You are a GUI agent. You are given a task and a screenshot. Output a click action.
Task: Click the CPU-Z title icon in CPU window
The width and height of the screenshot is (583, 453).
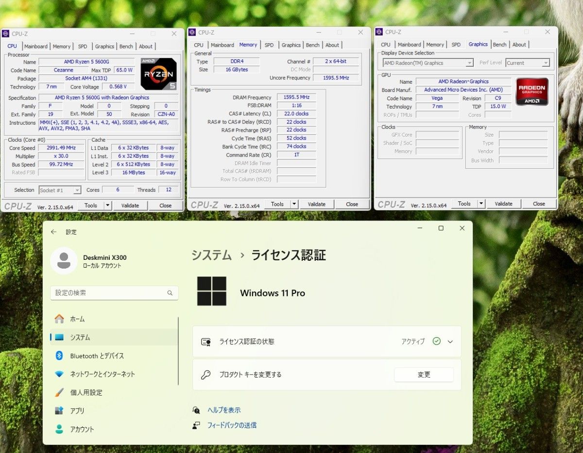point(5,34)
